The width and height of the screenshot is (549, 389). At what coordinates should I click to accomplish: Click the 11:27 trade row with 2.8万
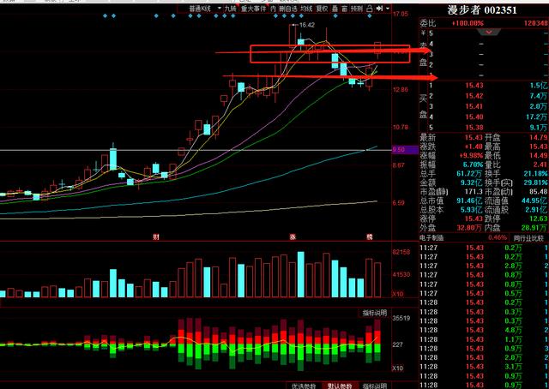[484, 266]
